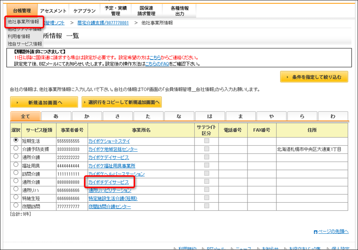Open カイポケデイサービス link

tap(109, 158)
